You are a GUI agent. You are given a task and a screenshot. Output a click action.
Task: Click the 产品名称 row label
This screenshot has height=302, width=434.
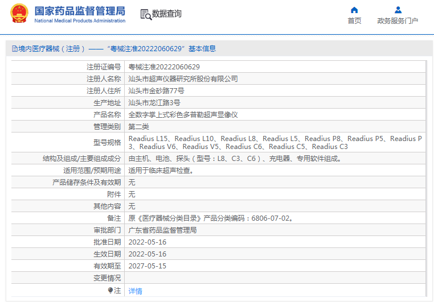click(x=107, y=115)
